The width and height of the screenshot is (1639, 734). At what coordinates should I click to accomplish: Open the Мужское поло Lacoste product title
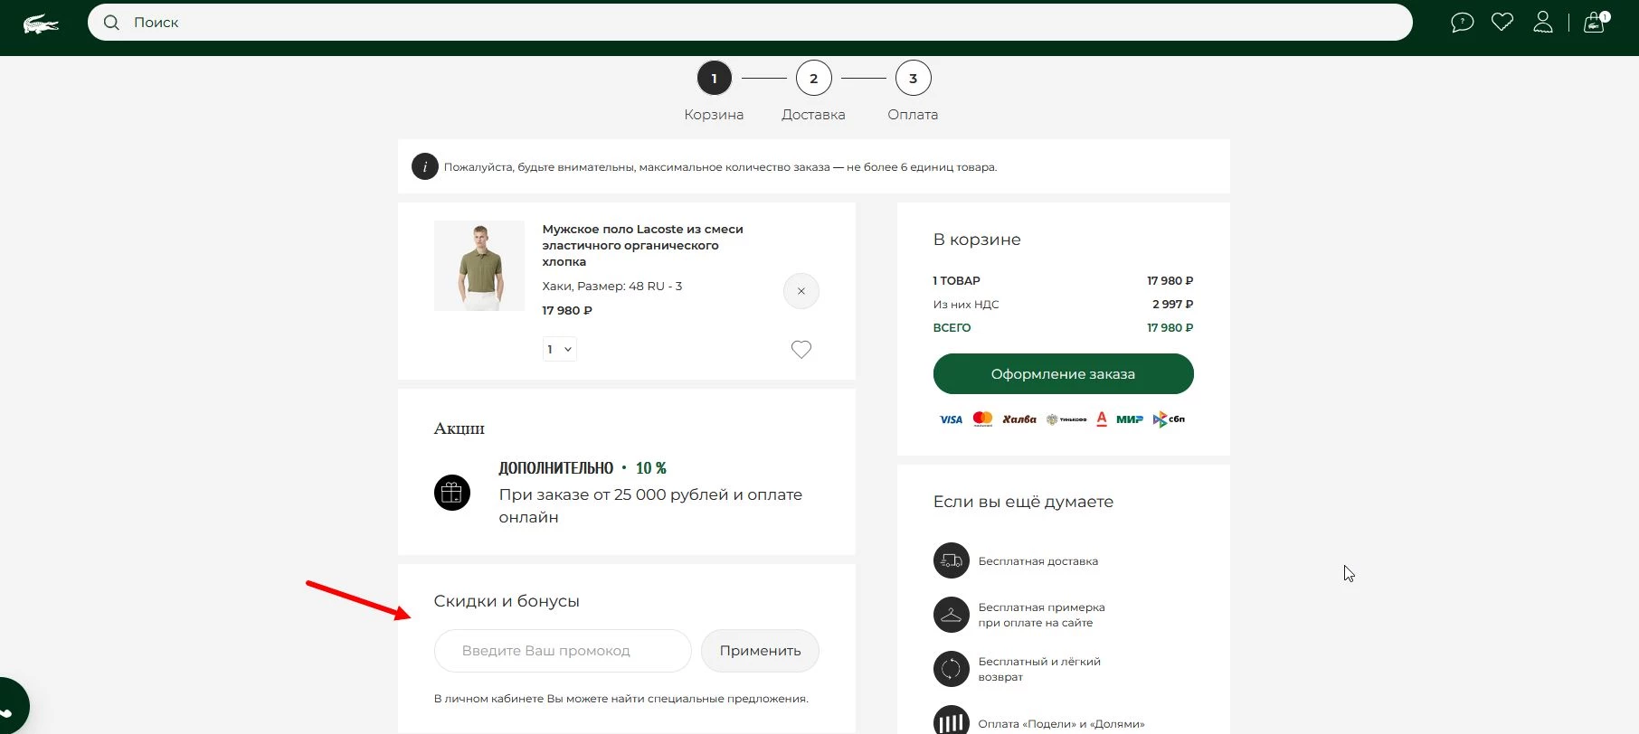point(642,245)
